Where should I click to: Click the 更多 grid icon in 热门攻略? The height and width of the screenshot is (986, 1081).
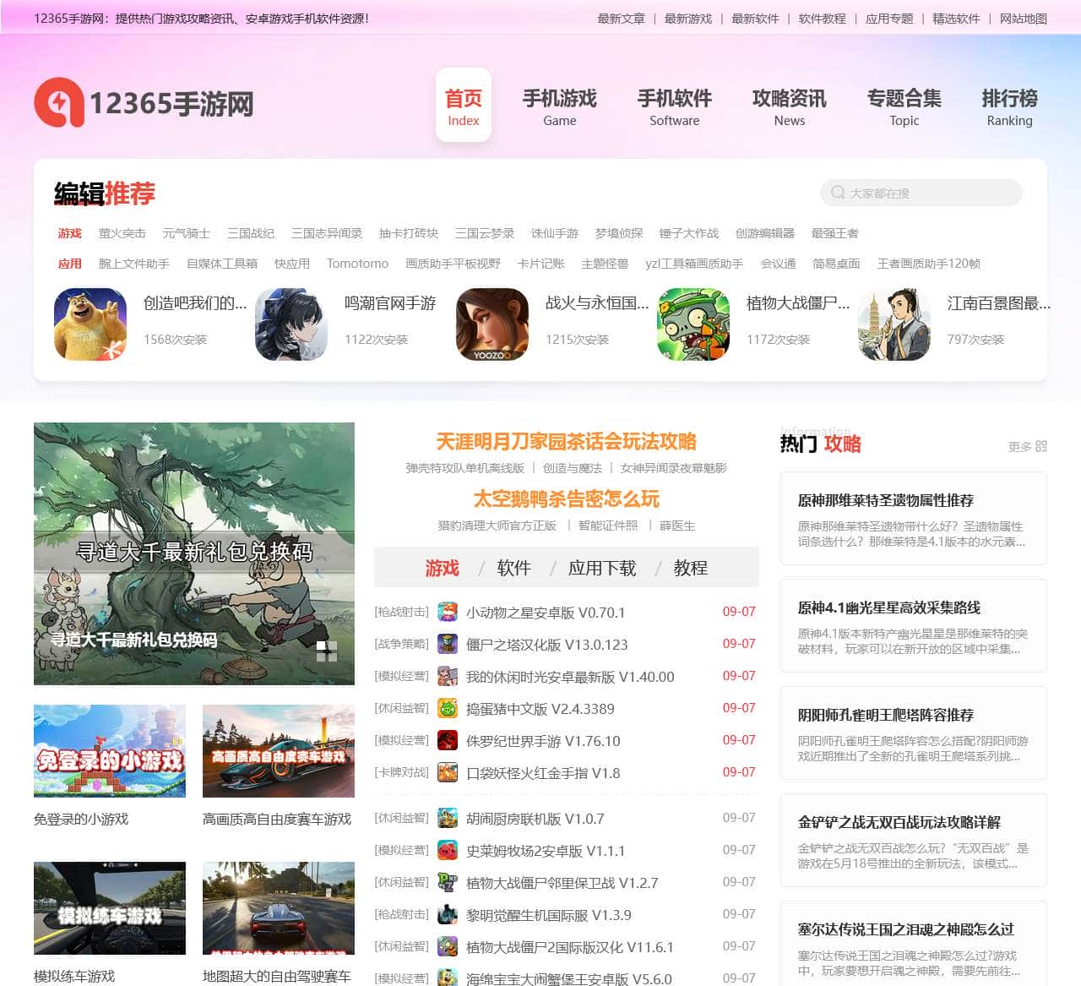tap(1040, 446)
